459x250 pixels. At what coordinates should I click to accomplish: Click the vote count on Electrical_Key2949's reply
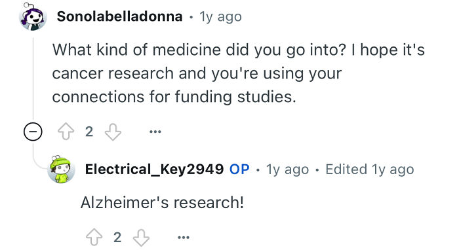pyautogui.click(x=117, y=237)
